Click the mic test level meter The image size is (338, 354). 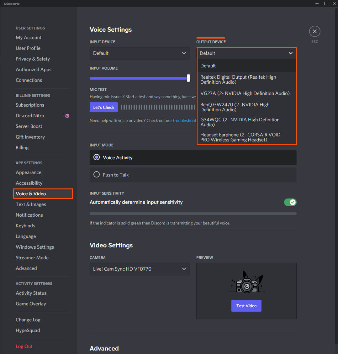click(x=158, y=107)
